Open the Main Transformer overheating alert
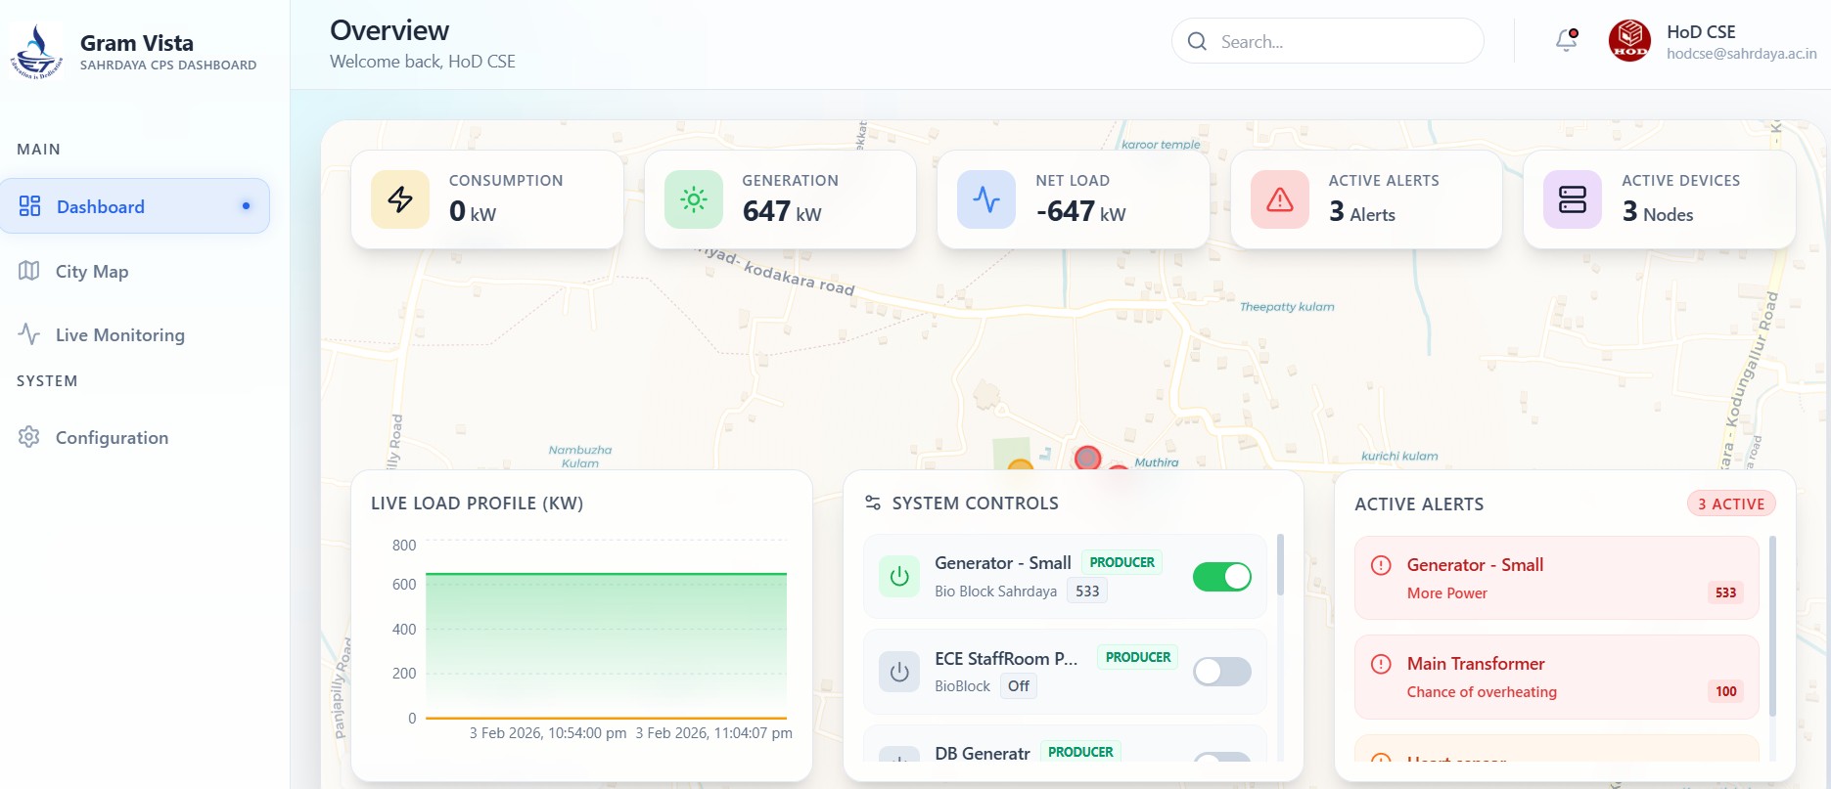Viewport: 1831px width, 789px height. tap(1556, 677)
